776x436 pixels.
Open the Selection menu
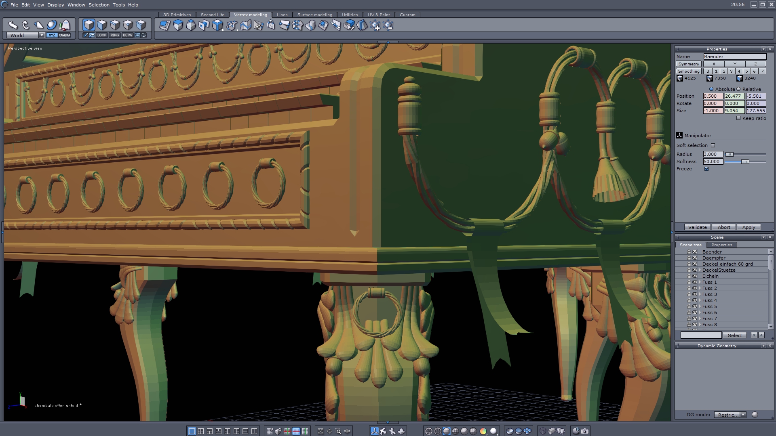(x=99, y=5)
